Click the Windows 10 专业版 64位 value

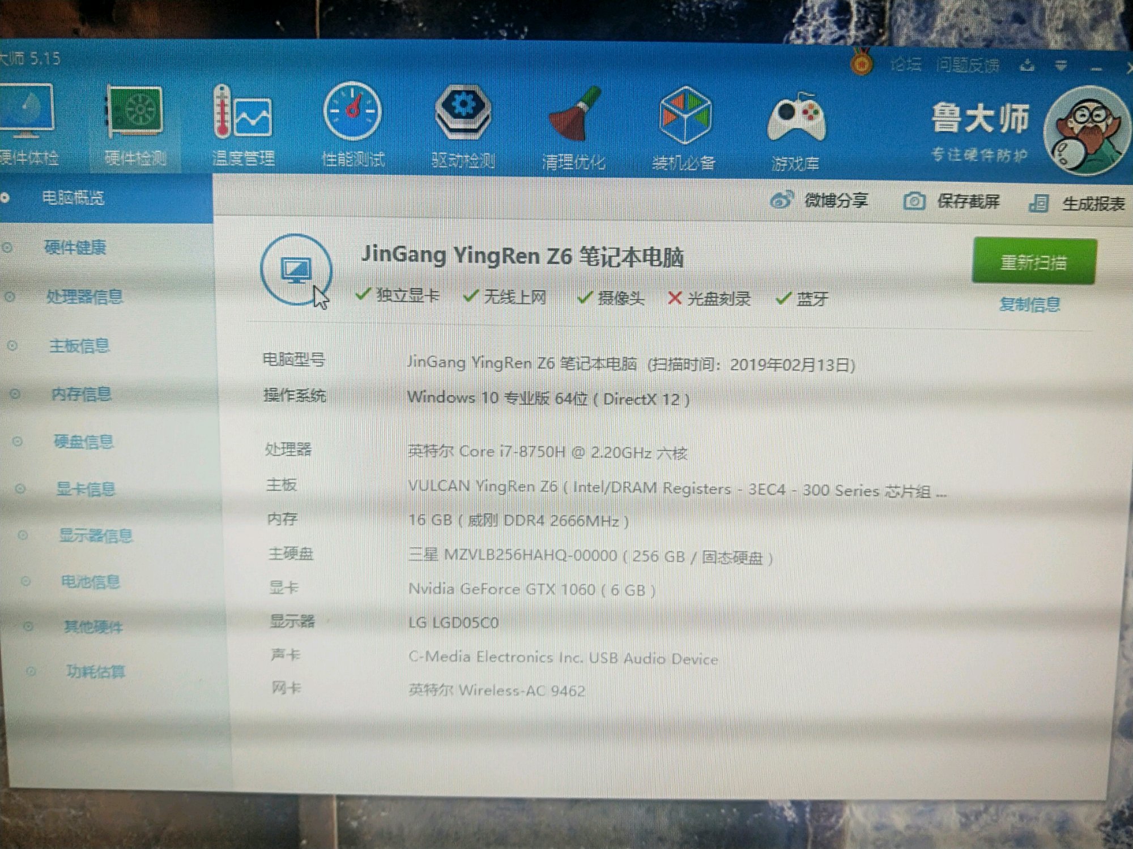pos(548,398)
